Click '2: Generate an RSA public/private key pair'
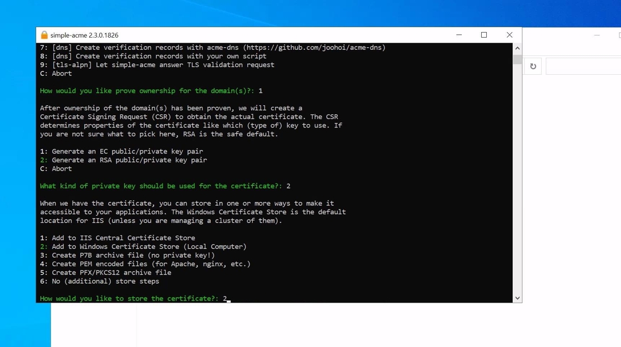 point(123,160)
